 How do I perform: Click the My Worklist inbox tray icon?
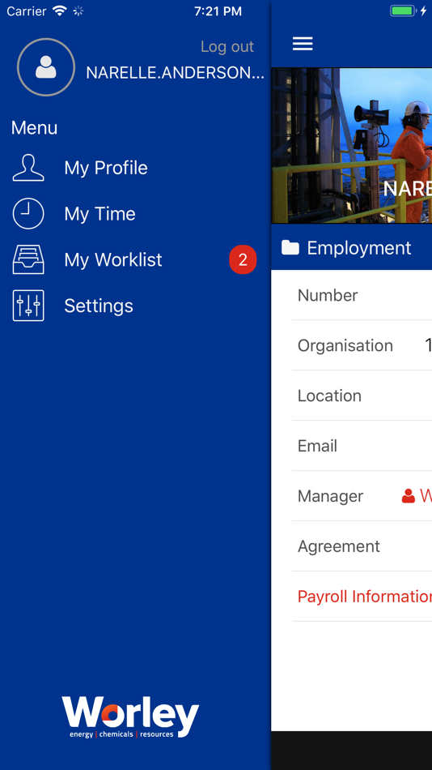(x=28, y=259)
